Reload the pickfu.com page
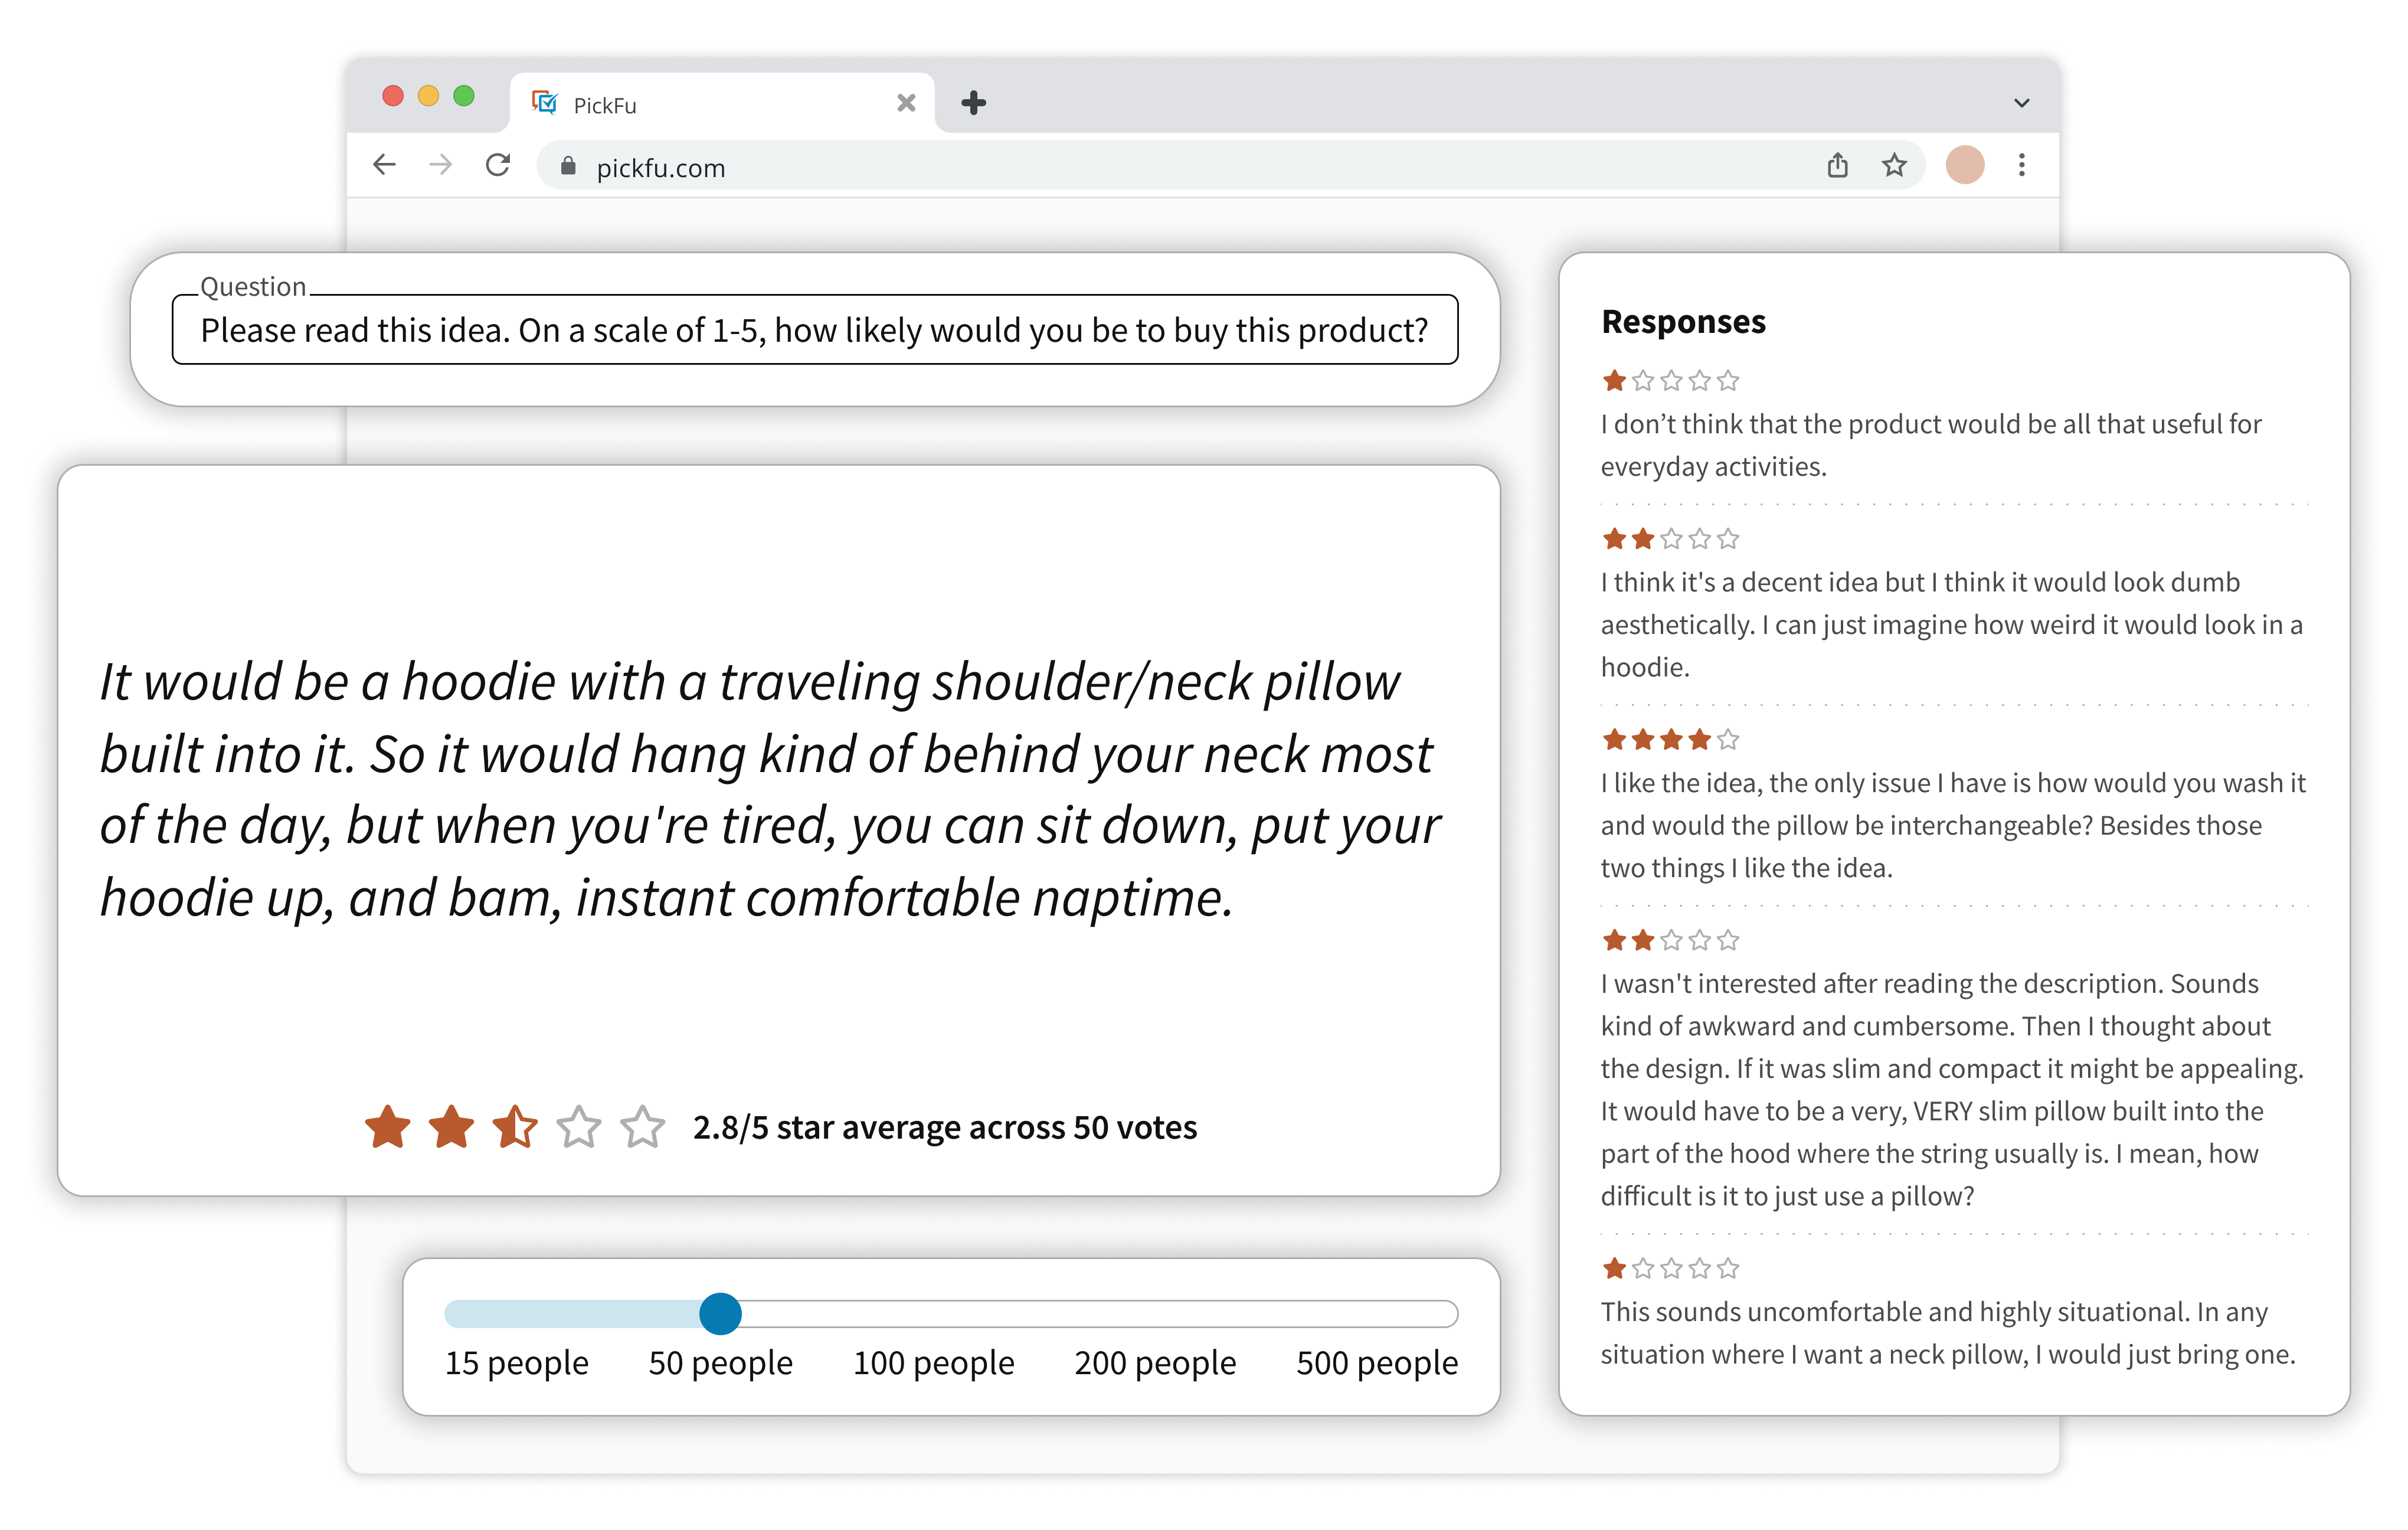 (x=498, y=165)
